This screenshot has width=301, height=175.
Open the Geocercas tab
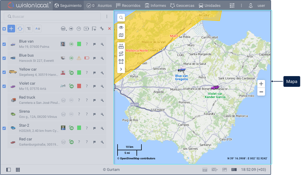coord(182,5)
